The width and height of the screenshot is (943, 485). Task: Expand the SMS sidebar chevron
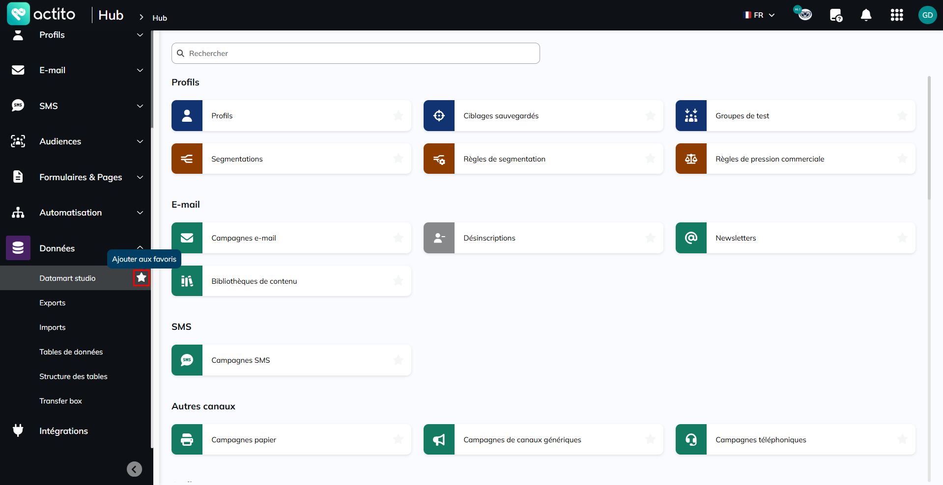point(140,106)
